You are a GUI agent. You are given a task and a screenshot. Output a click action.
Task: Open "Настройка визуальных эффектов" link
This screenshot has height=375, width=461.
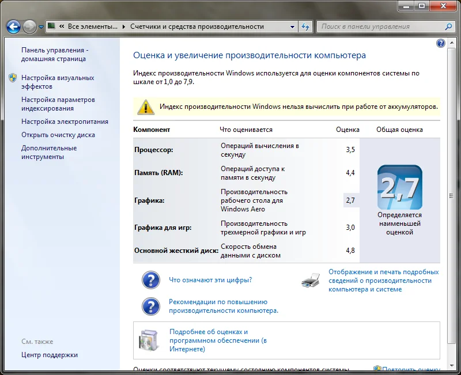(58, 82)
